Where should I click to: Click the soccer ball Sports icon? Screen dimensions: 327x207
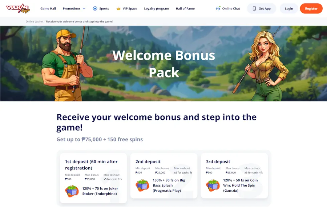click(95, 9)
